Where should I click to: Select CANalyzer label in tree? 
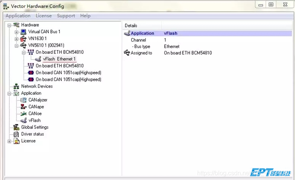pyautogui.click(x=38, y=100)
